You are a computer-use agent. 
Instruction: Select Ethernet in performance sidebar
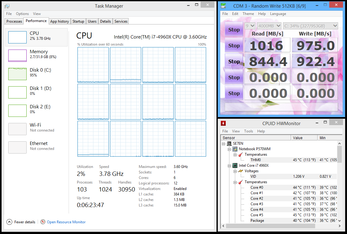point(36,147)
